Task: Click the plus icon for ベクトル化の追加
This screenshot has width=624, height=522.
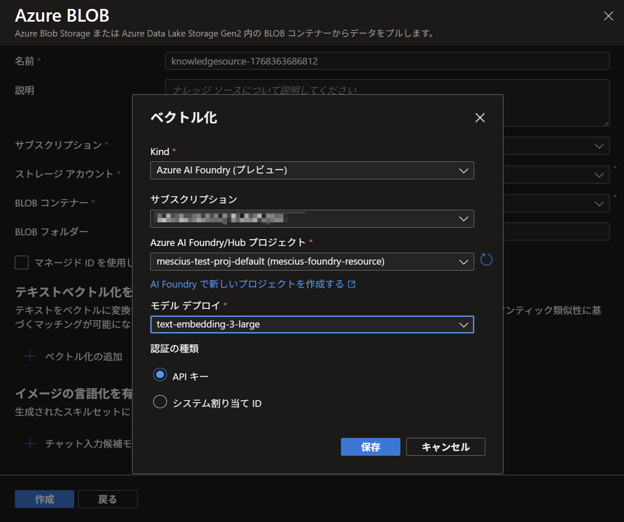Action: point(30,357)
